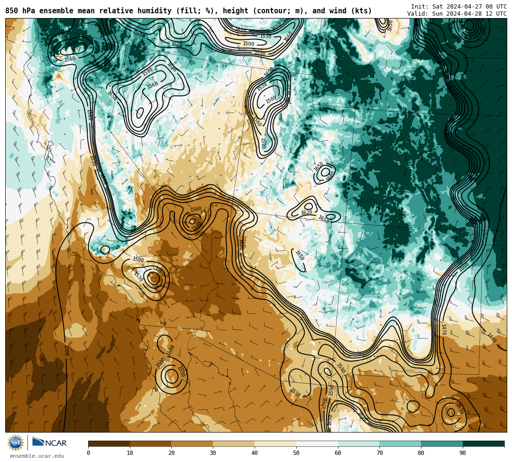
Task: Click the colorbar tick label 30
Action: pyautogui.click(x=213, y=453)
